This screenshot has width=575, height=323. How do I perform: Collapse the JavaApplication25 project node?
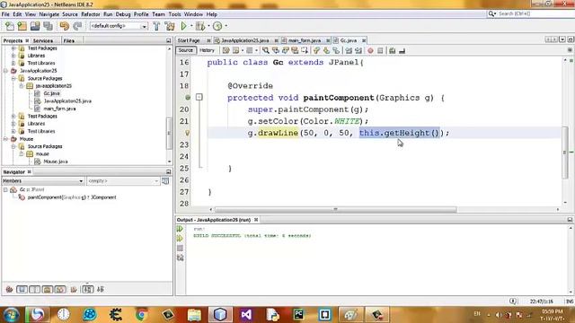point(5,71)
